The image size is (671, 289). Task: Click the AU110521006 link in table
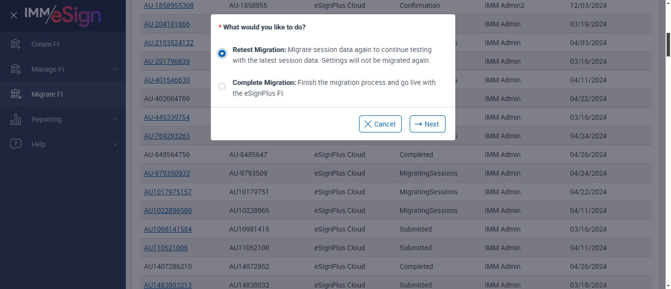point(166,248)
